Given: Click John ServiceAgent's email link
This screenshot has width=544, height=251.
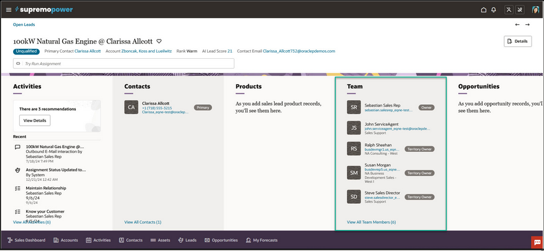Looking at the screenshot, I should pos(397,128).
